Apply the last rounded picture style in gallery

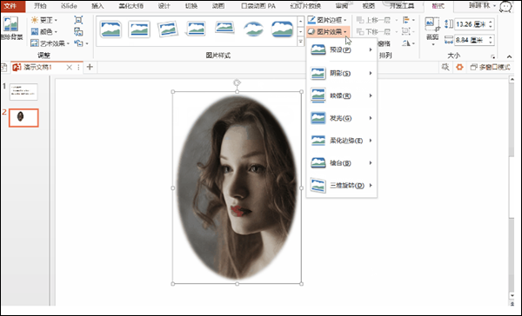(282, 30)
